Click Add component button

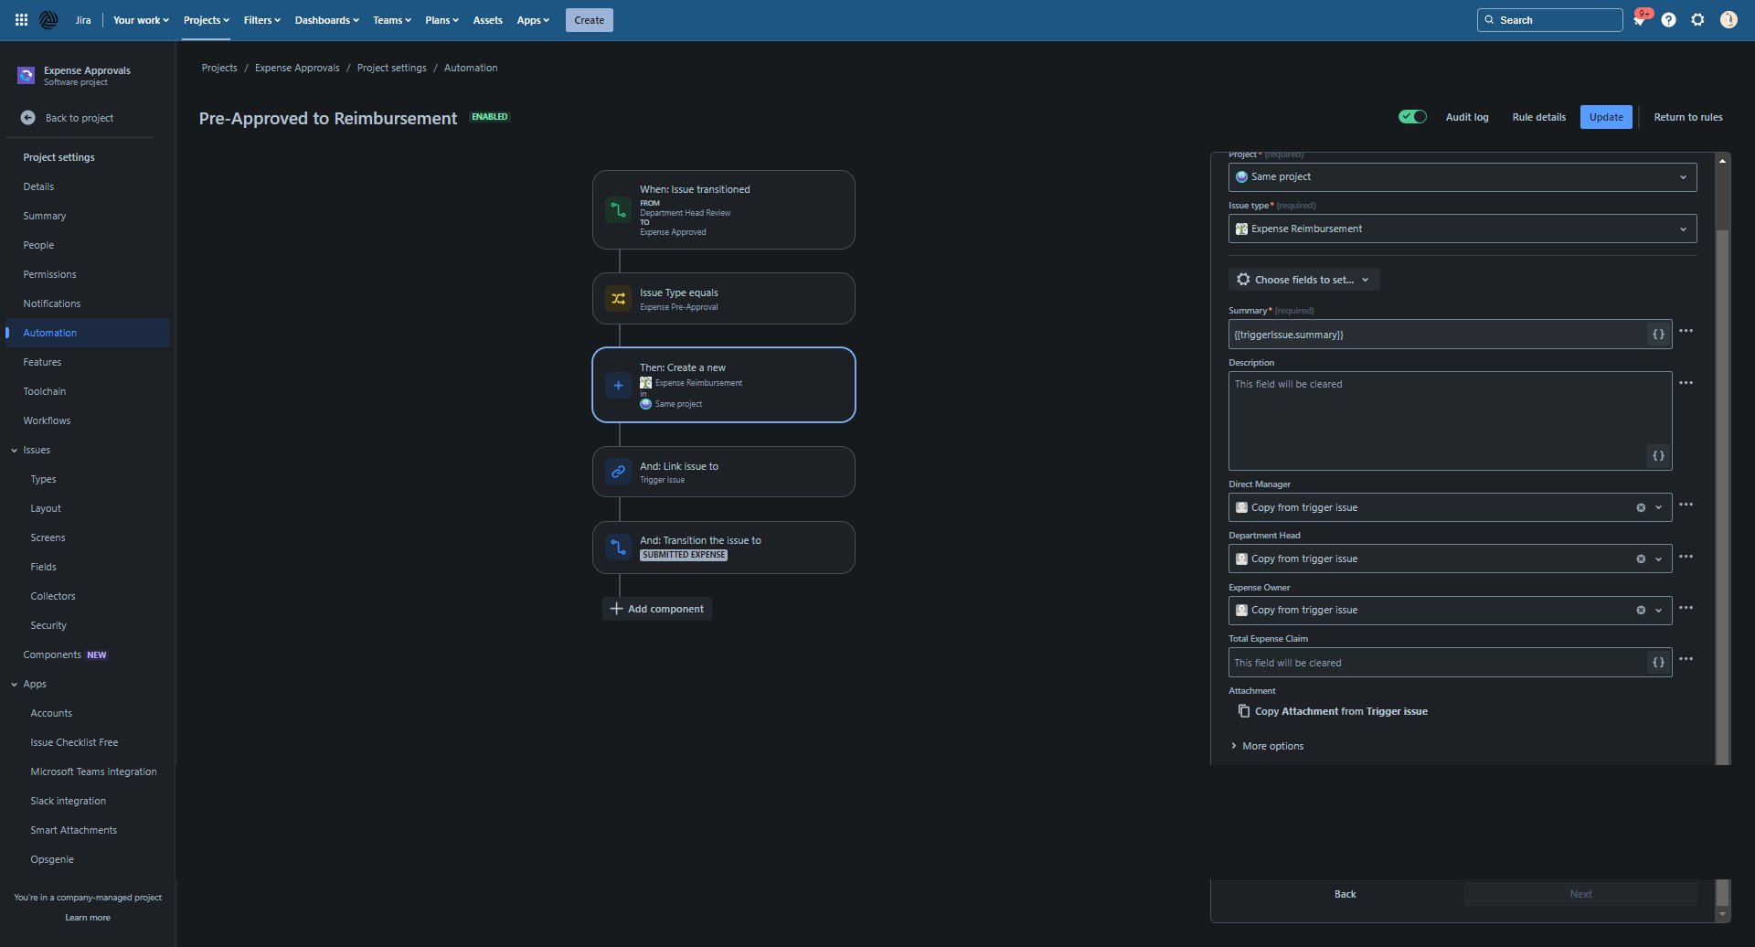pos(656,609)
